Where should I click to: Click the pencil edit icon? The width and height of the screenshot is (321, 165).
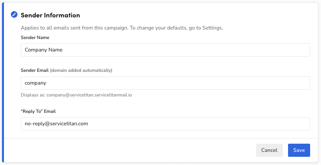pyautogui.click(x=14, y=14)
